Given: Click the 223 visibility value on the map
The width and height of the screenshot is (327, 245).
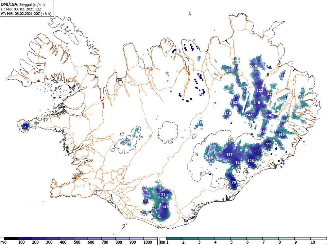Looking at the screenshot, I should [x=260, y=90].
